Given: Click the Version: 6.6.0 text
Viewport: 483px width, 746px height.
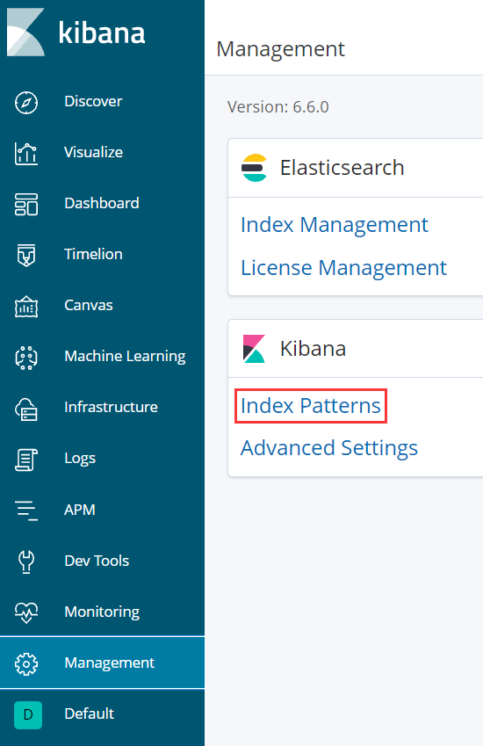Looking at the screenshot, I should coord(278,107).
